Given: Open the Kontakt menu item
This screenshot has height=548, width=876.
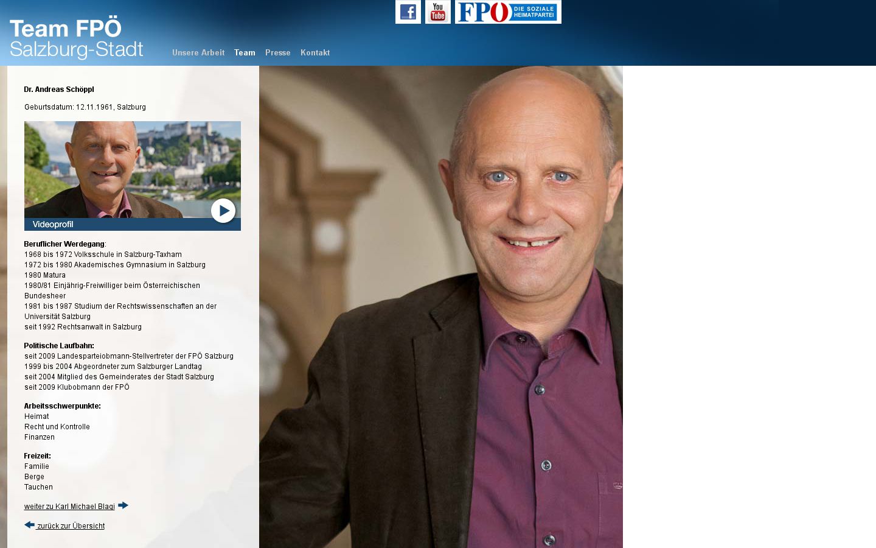Looking at the screenshot, I should click(315, 52).
